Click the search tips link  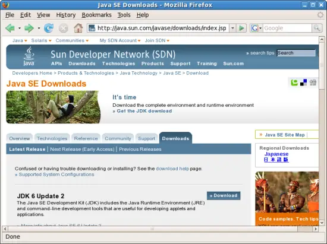[x=262, y=53]
